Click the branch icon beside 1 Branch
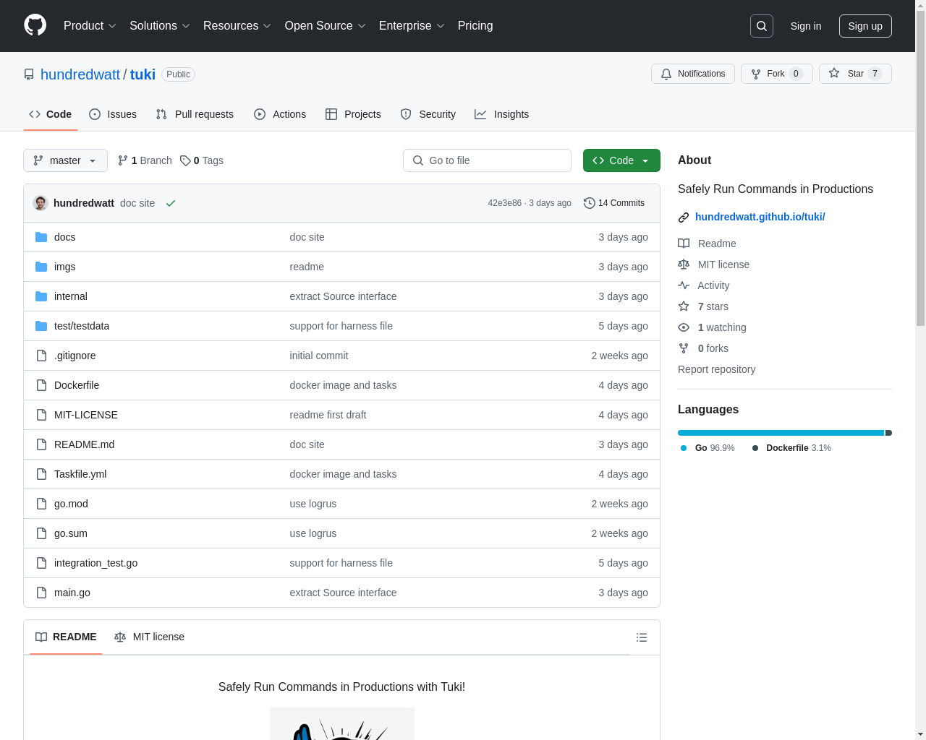 [x=123, y=160]
